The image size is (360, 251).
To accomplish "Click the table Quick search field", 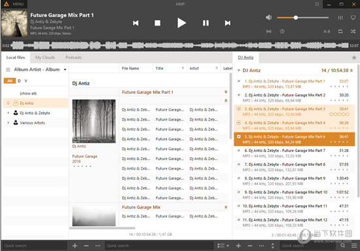I will [160, 246].
